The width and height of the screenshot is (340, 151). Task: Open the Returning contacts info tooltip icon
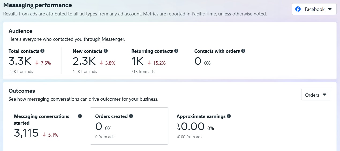point(176,51)
